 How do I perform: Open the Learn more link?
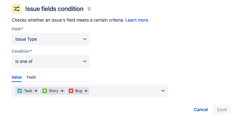137,20
